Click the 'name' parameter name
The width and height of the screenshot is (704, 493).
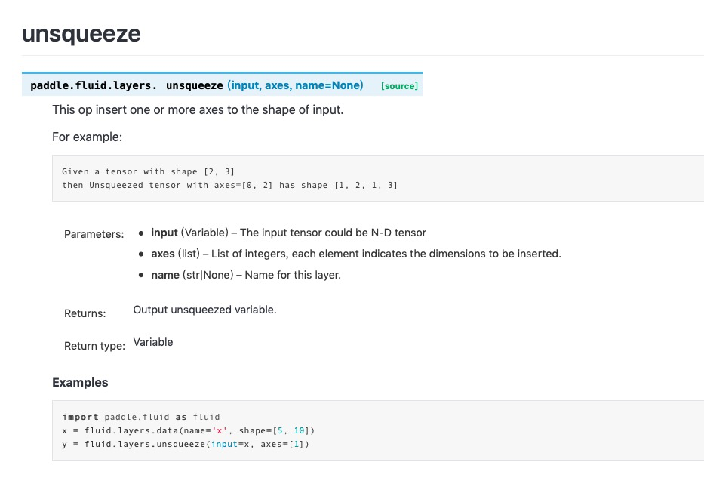165,275
